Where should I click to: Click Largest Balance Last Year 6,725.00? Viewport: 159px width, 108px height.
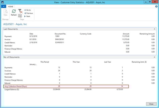[120, 89]
